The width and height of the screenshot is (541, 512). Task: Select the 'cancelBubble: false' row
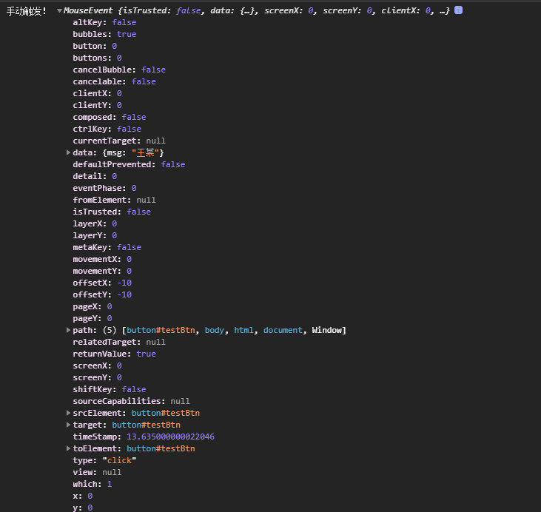(119, 70)
